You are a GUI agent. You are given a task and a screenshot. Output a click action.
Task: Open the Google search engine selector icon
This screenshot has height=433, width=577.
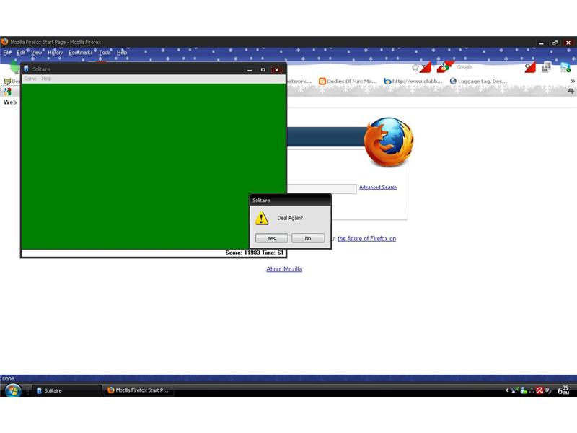click(444, 67)
